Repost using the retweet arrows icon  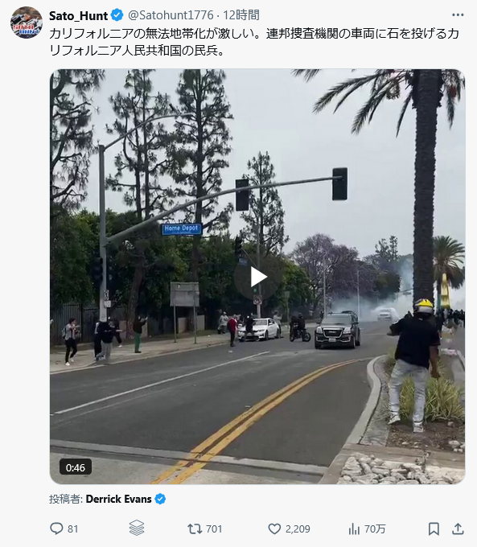coord(195,528)
